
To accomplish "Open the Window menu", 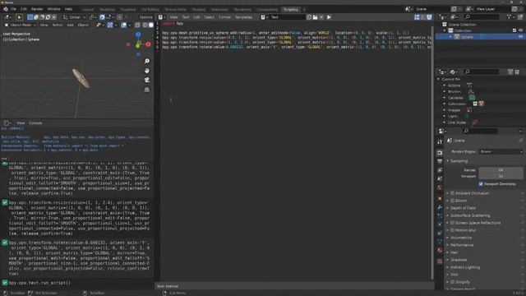I will point(53,9).
